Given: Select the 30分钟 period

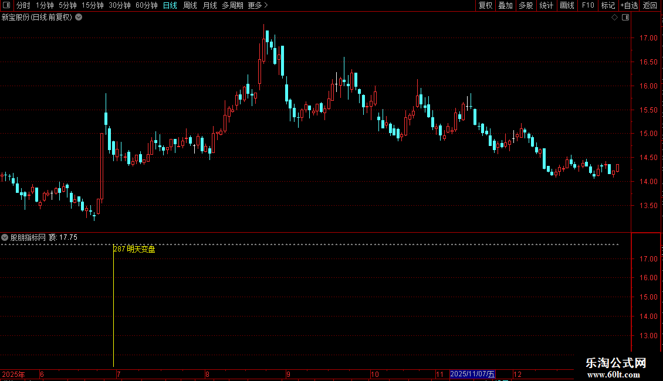Looking at the screenshot, I should click(x=119, y=5).
